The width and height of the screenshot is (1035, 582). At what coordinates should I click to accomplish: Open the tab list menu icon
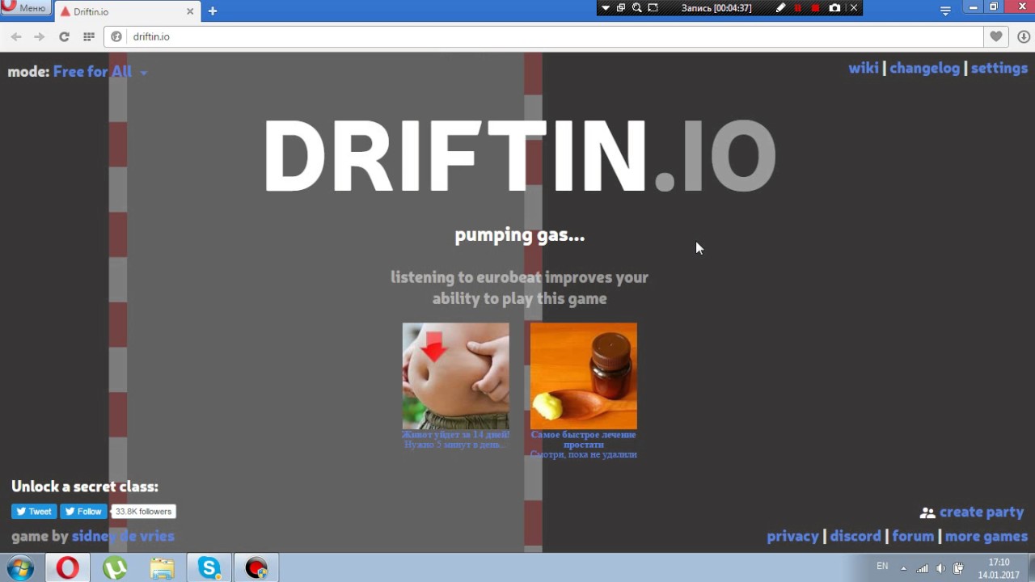(x=945, y=11)
